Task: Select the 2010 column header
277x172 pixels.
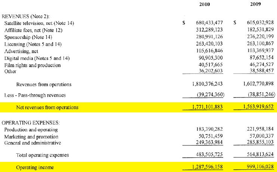Action: 204,4
